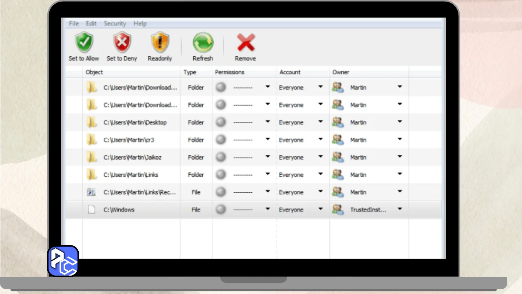This screenshot has height=294, width=522.
Task: Click the Set to Deny red shield
Action: pos(122,42)
